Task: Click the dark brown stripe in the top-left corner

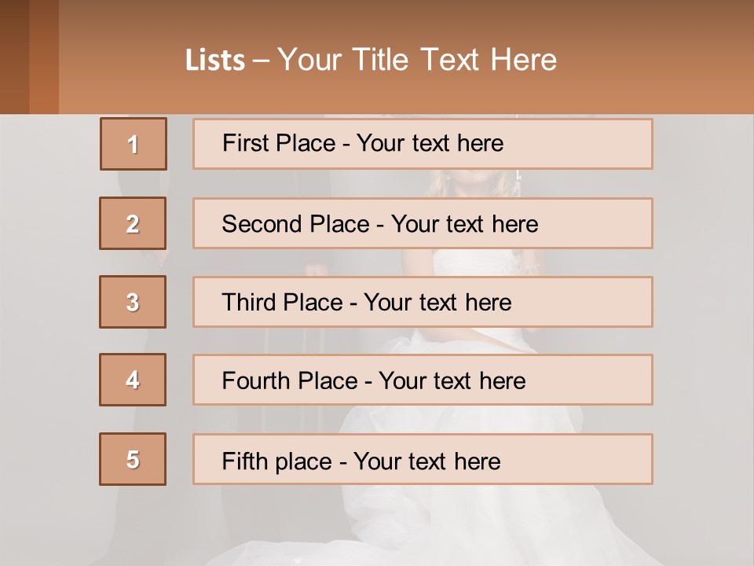Action: pos(14,57)
